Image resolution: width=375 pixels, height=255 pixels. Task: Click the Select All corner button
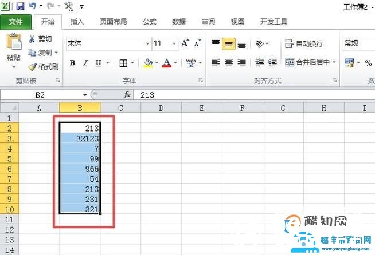pyautogui.click(x=9, y=108)
